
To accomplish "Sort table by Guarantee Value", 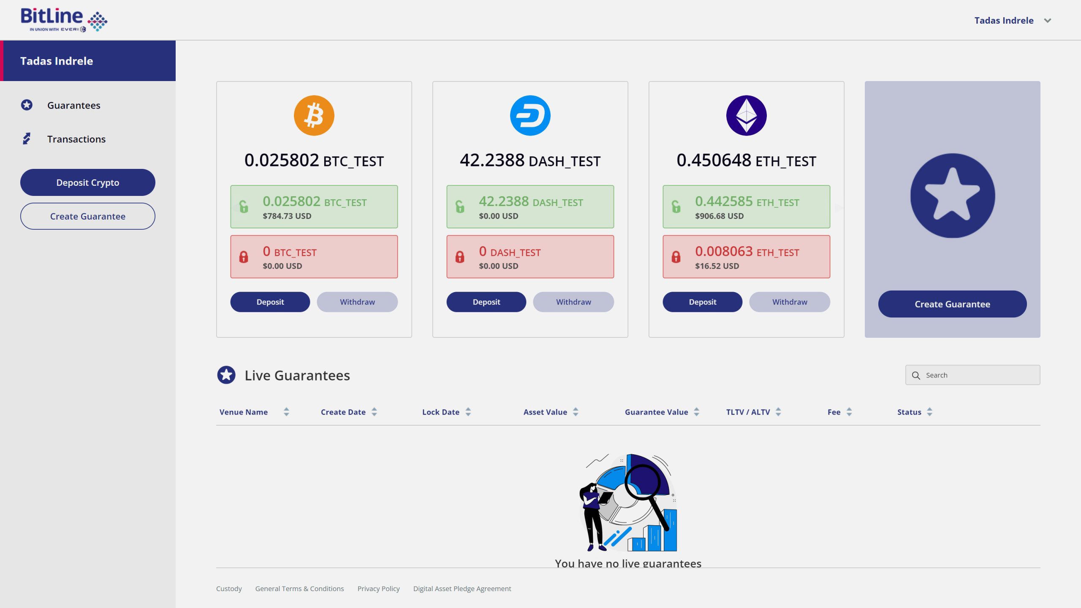I will point(696,412).
